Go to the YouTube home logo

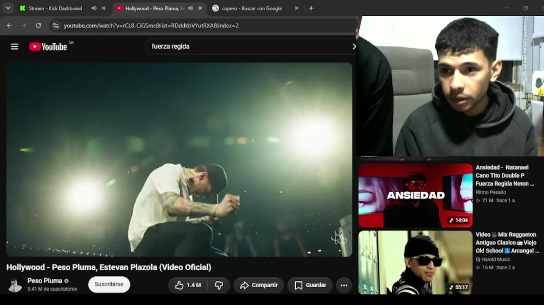48,47
